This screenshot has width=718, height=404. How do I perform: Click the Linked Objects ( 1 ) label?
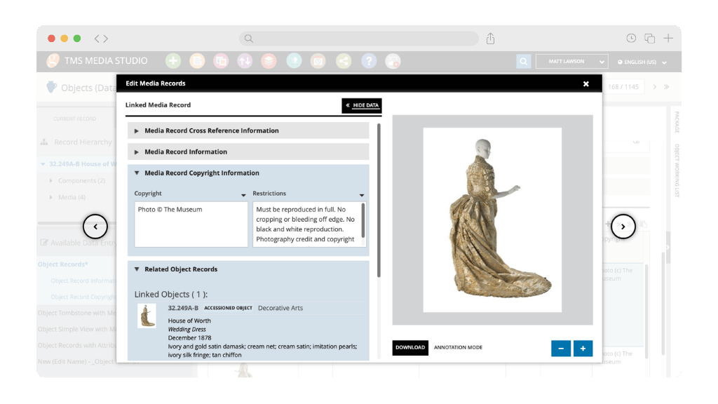coord(171,294)
